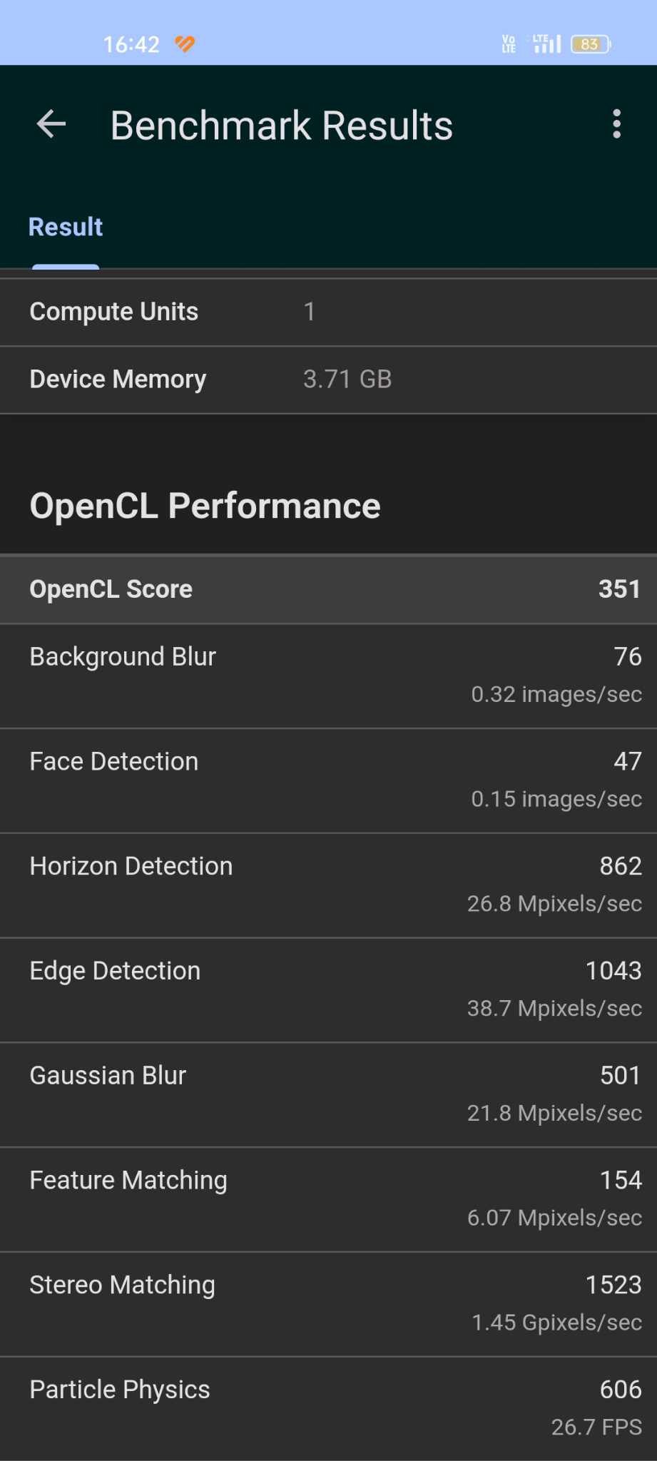
Task: Select the Device Memory row
Action: (x=328, y=380)
